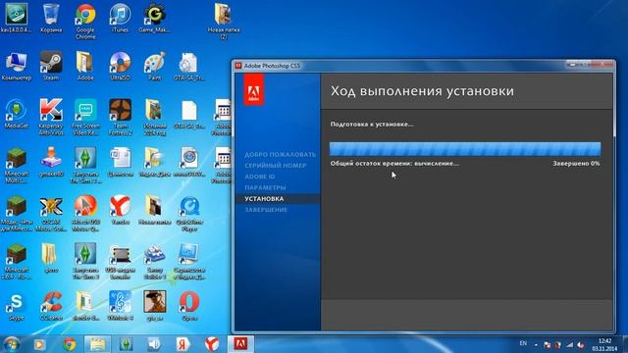Image resolution: width=628 pixels, height=353 pixels.
Task: Open the Корзина recycle bin icon
Action: tap(51, 18)
